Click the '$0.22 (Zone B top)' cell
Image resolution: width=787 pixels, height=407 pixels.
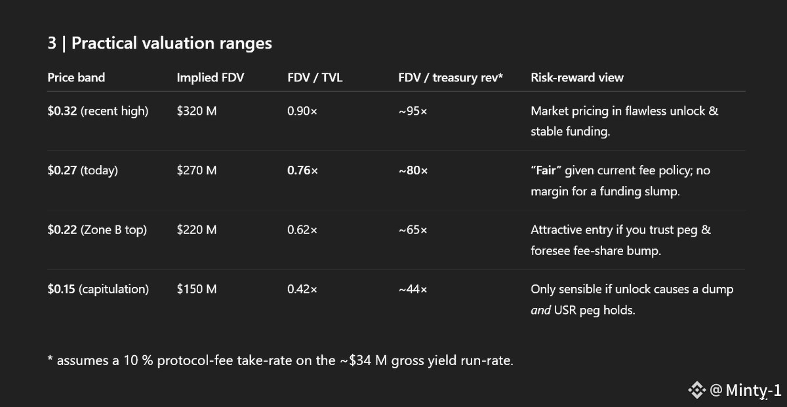(x=97, y=230)
